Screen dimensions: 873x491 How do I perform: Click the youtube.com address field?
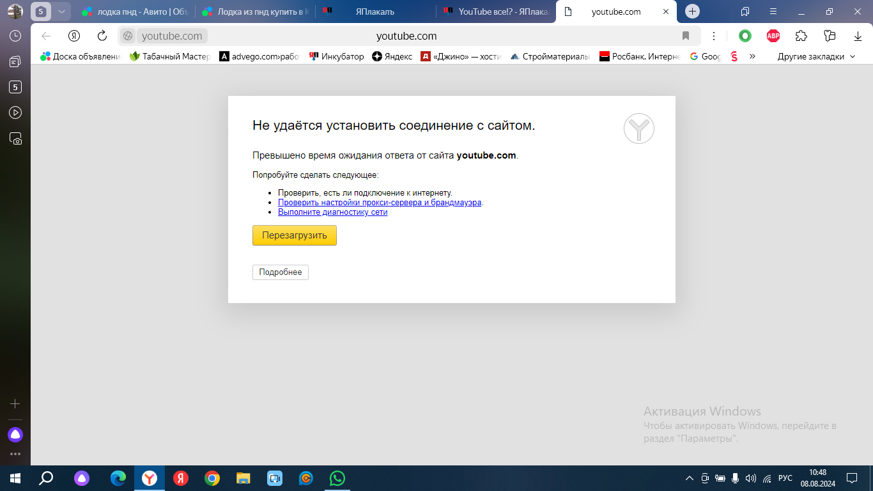(x=406, y=36)
